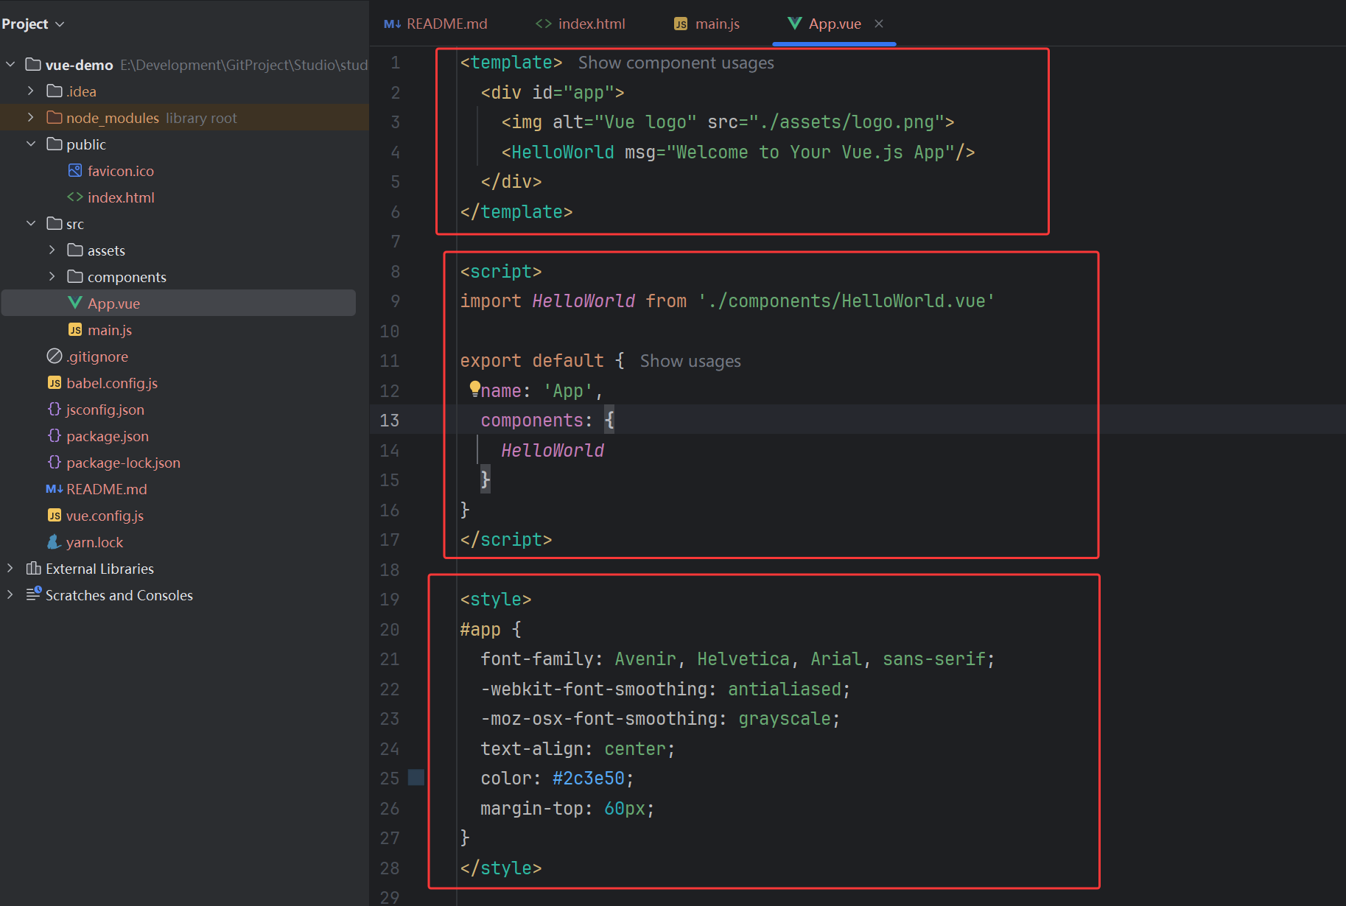The width and height of the screenshot is (1346, 906).
Task: Click the public folder icon
Action: (x=54, y=144)
